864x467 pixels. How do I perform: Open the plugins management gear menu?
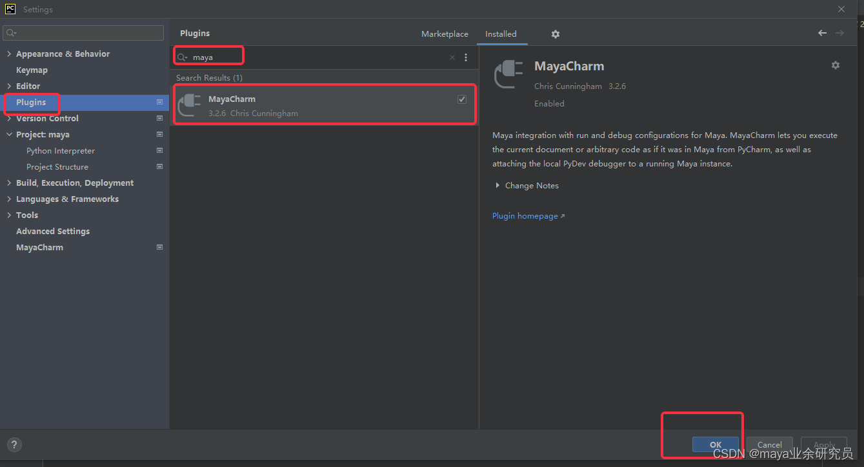coord(555,34)
